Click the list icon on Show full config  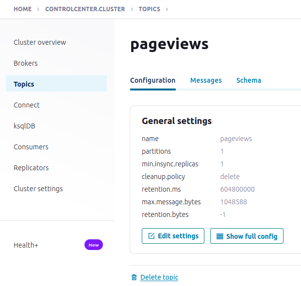click(219, 236)
